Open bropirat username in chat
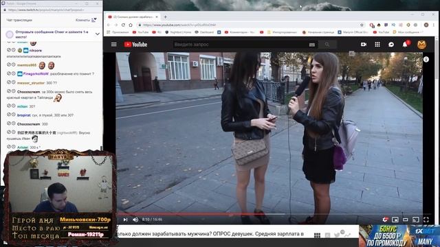 coord(23,115)
